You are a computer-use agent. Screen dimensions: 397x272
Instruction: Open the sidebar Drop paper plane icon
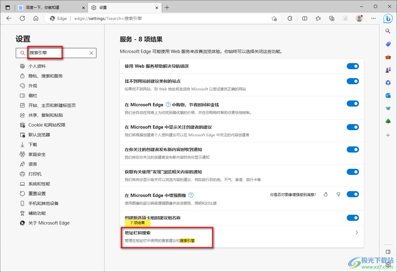(x=388, y=108)
